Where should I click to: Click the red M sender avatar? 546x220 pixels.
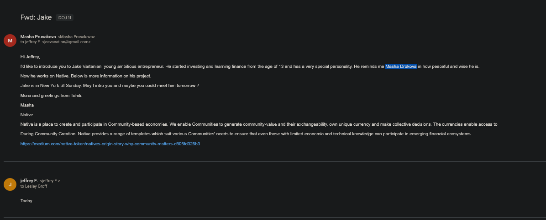pos(10,41)
